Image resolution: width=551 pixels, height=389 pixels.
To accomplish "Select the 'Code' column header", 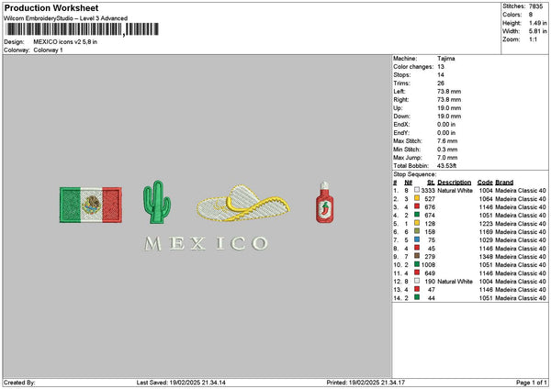I will click(485, 183).
